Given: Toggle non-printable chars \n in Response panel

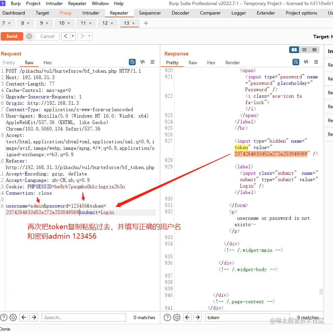Looking at the screenshot, I should (x=306, y=62).
